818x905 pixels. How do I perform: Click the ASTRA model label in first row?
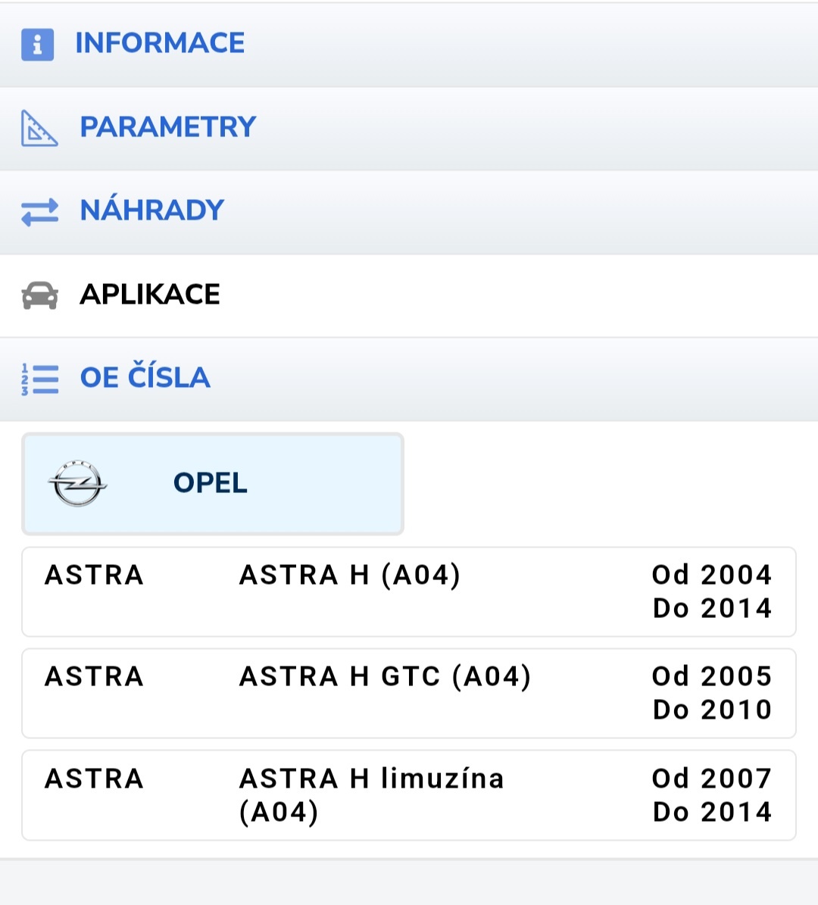pyautogui.click(x=95, y=576)
